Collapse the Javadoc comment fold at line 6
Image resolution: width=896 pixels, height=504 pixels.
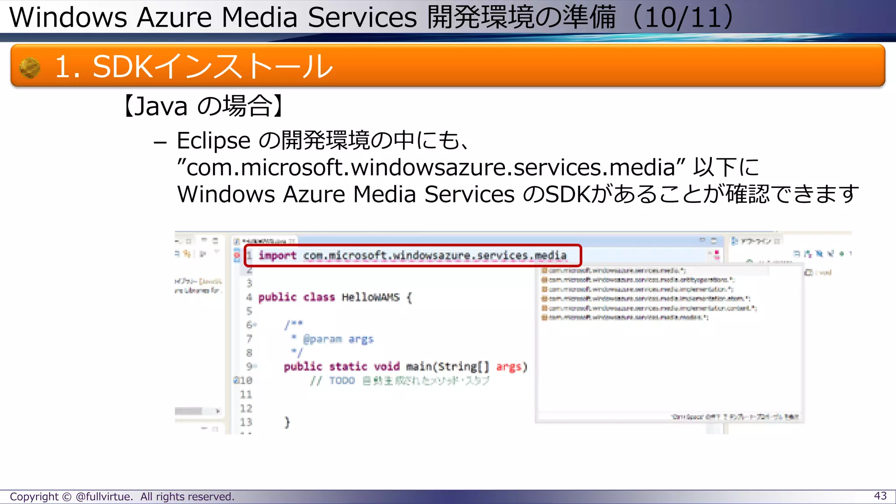[255, 325]
